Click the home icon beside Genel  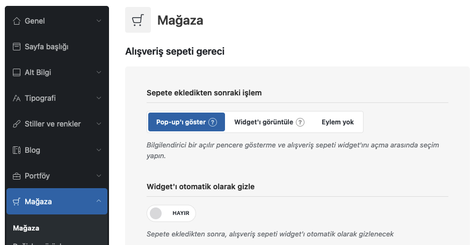17,21
